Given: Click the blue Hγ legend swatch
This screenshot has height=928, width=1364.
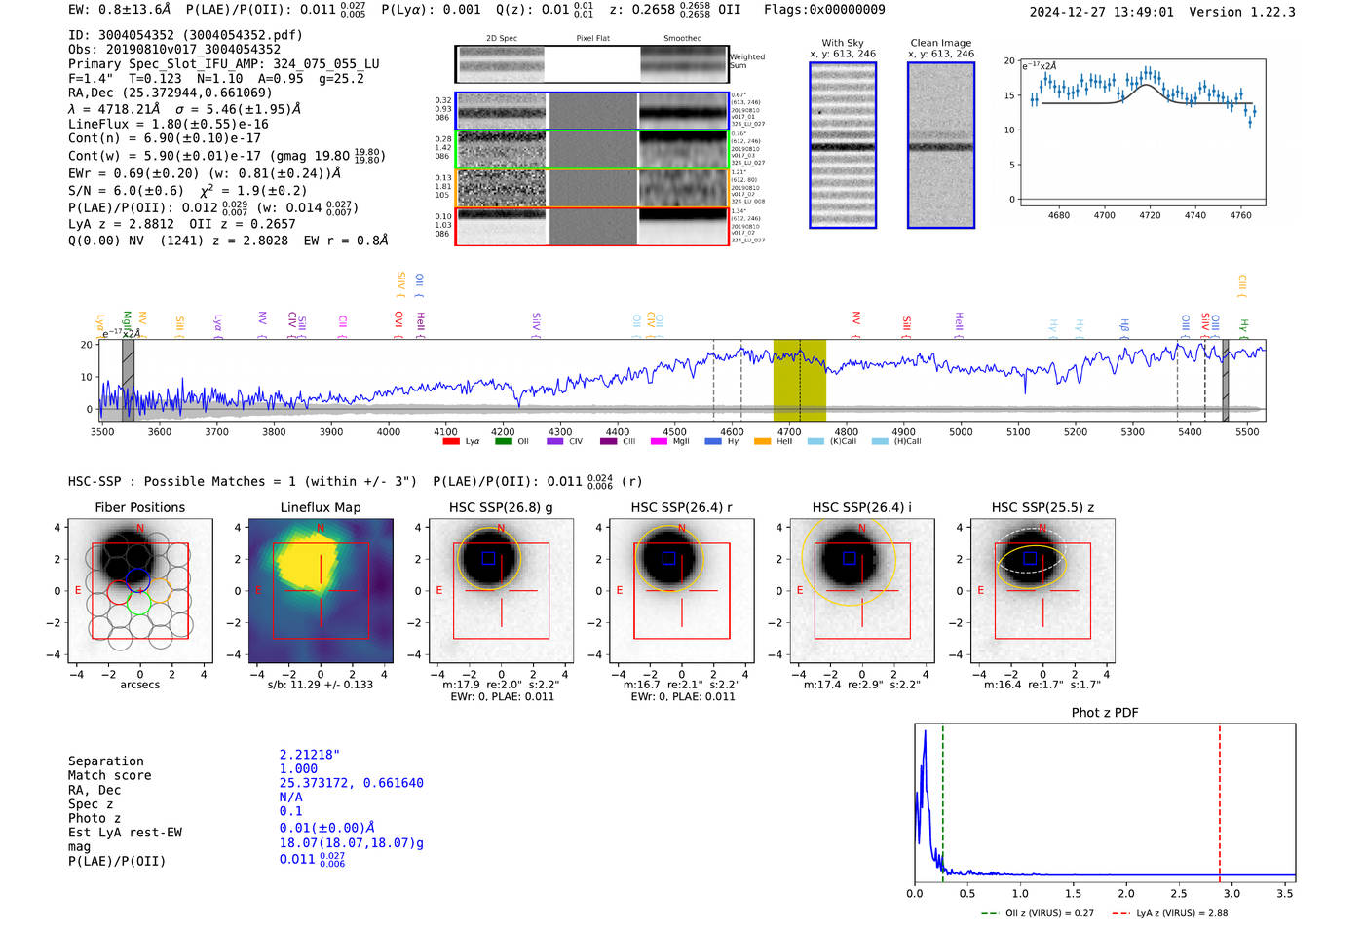Looking at the screenshot, I should point(713,441).
